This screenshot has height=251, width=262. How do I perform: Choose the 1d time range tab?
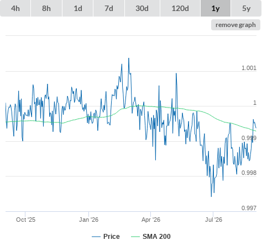click(78, 8)
